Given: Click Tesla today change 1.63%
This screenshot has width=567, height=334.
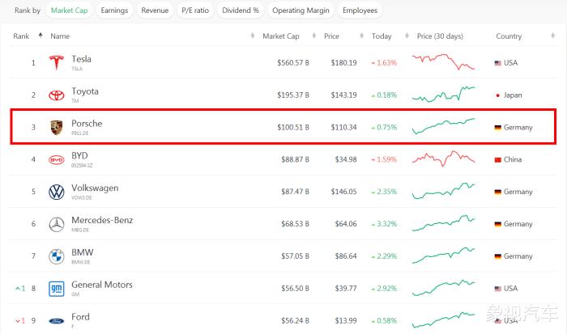Looking at the screenshot, I should [384, 63].
